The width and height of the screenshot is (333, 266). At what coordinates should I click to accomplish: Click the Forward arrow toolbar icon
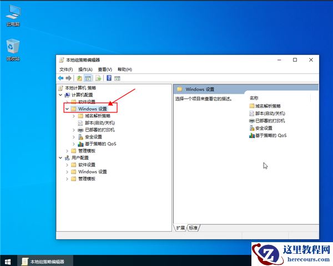(x=68, y=78)
